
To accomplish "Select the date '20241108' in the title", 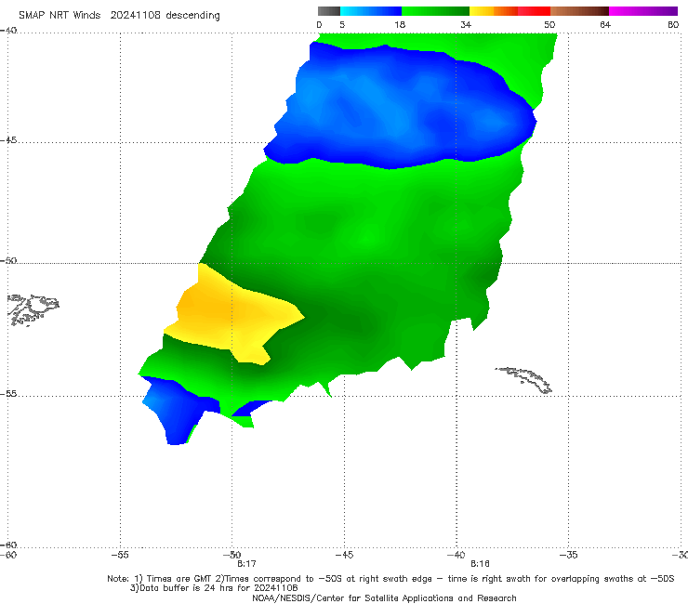I will click(135, 15).
